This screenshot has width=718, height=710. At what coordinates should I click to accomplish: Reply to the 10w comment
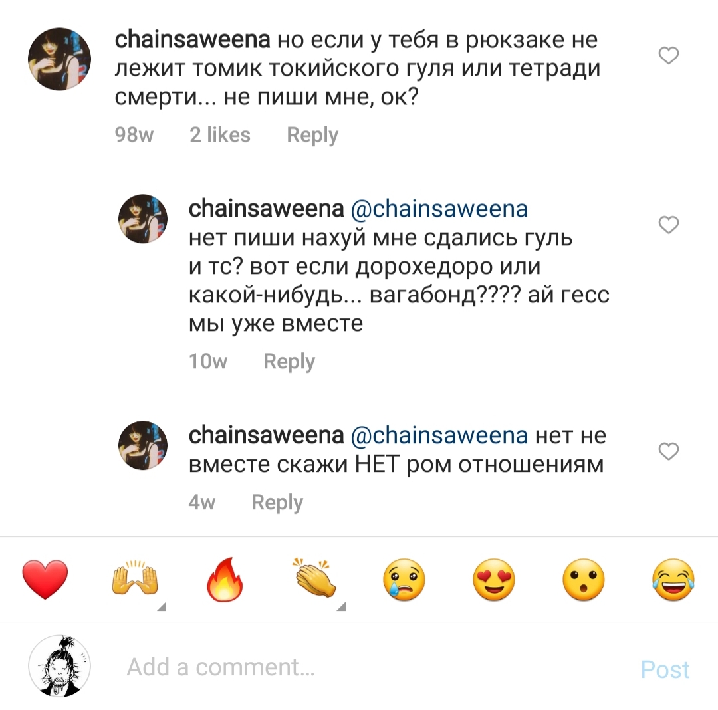click(289, 362)
